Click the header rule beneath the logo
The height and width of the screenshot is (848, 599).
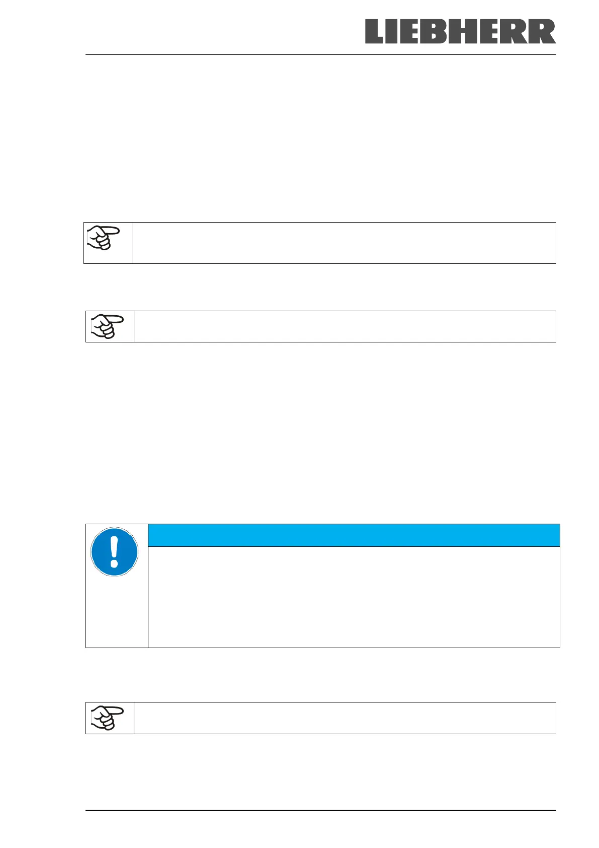point(320,54)
